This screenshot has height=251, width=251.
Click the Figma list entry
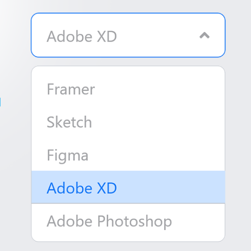tap(68, 155)
